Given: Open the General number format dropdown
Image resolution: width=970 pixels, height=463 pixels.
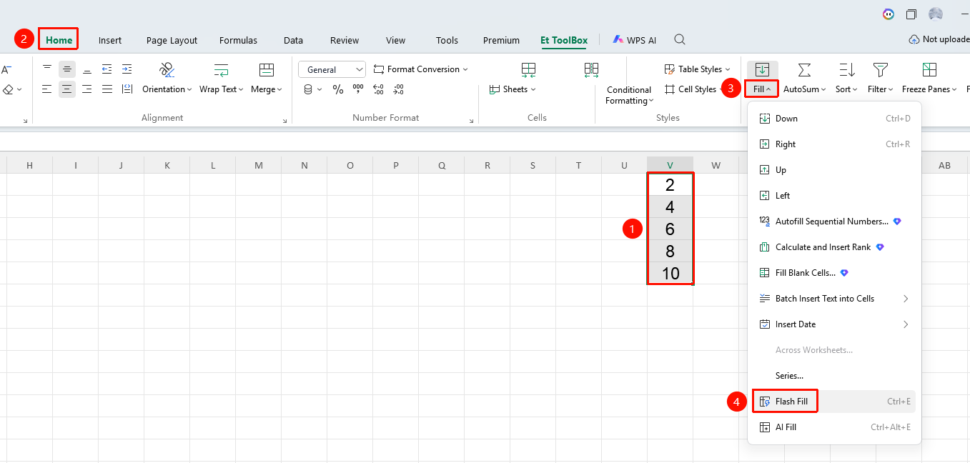Looking at the screenshot, I should (x=332, y=69).
